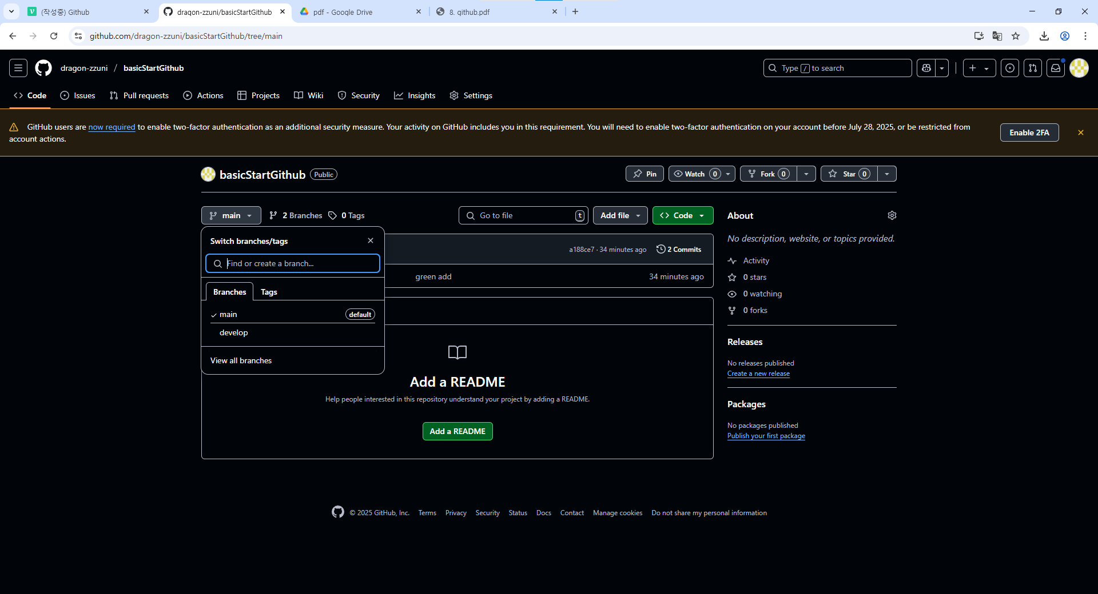View the 0 Tags link
1098x594 pixels.
tap(347, 215)
